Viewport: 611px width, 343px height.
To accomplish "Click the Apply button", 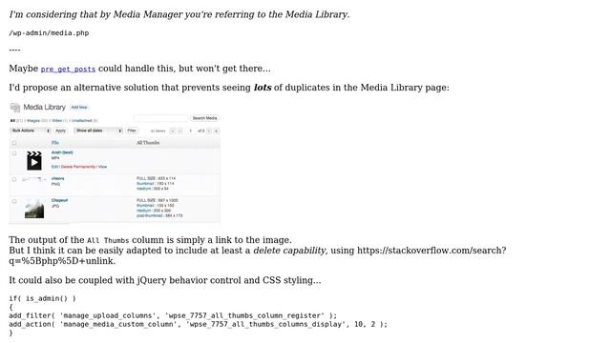I will [60, 131].
